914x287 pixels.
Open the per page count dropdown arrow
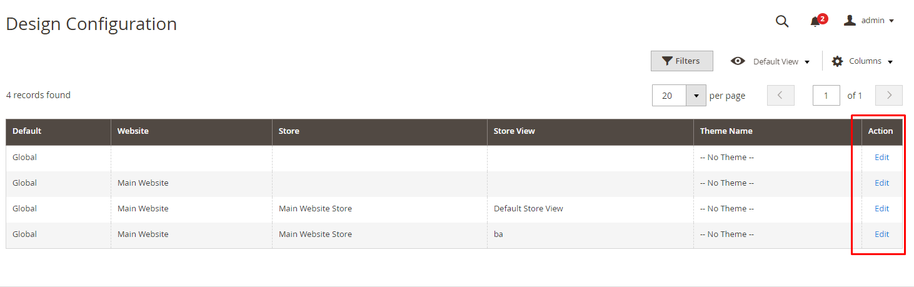696,96
